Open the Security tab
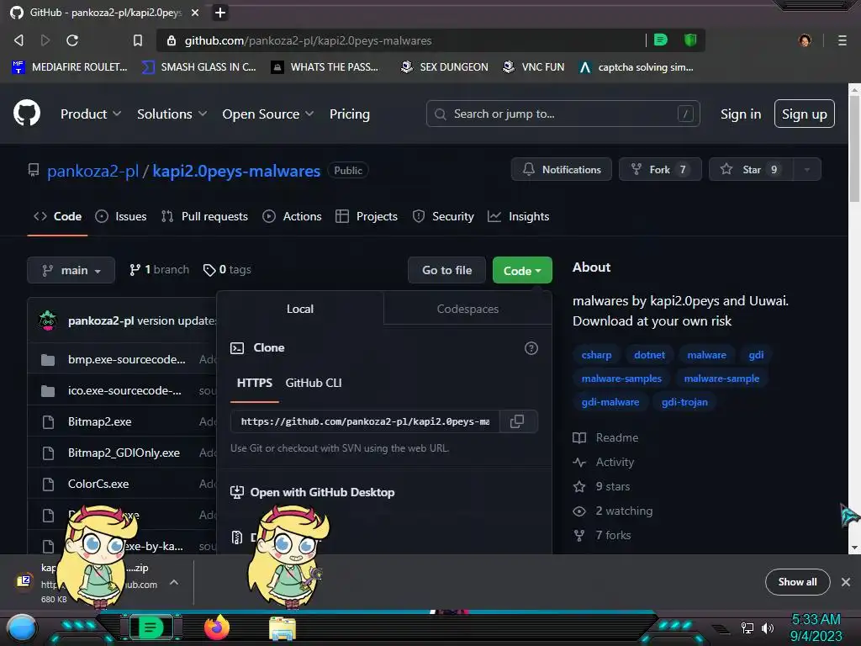The image size is (861, 646). (443, 216)
